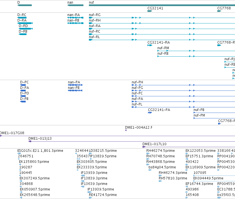Screen dimensions: 235x199
Task: Click the nuf gene label
Action: (91, 2)
